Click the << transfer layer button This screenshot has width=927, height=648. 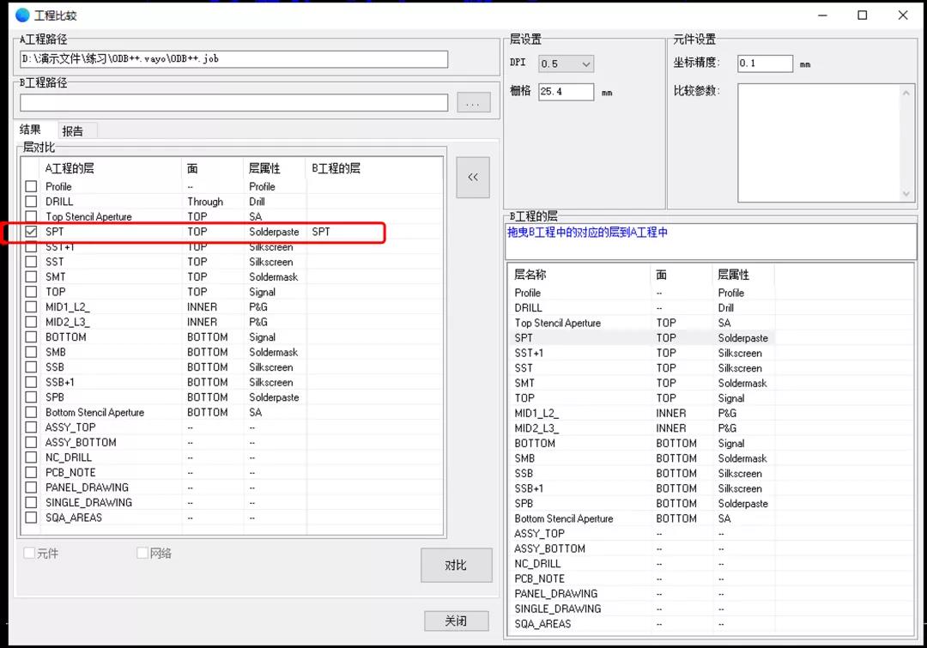[x=473, y=177]
